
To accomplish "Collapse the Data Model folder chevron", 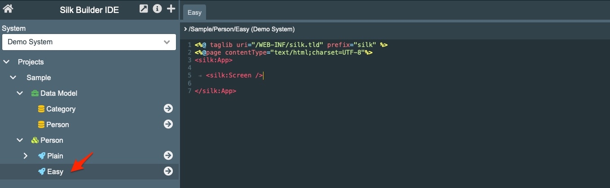I will coord(20,93).
